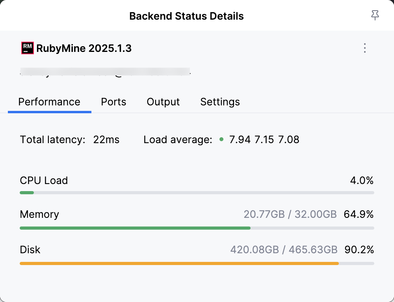
Task: Switch to the Ports tab
Action: [113, 102]
